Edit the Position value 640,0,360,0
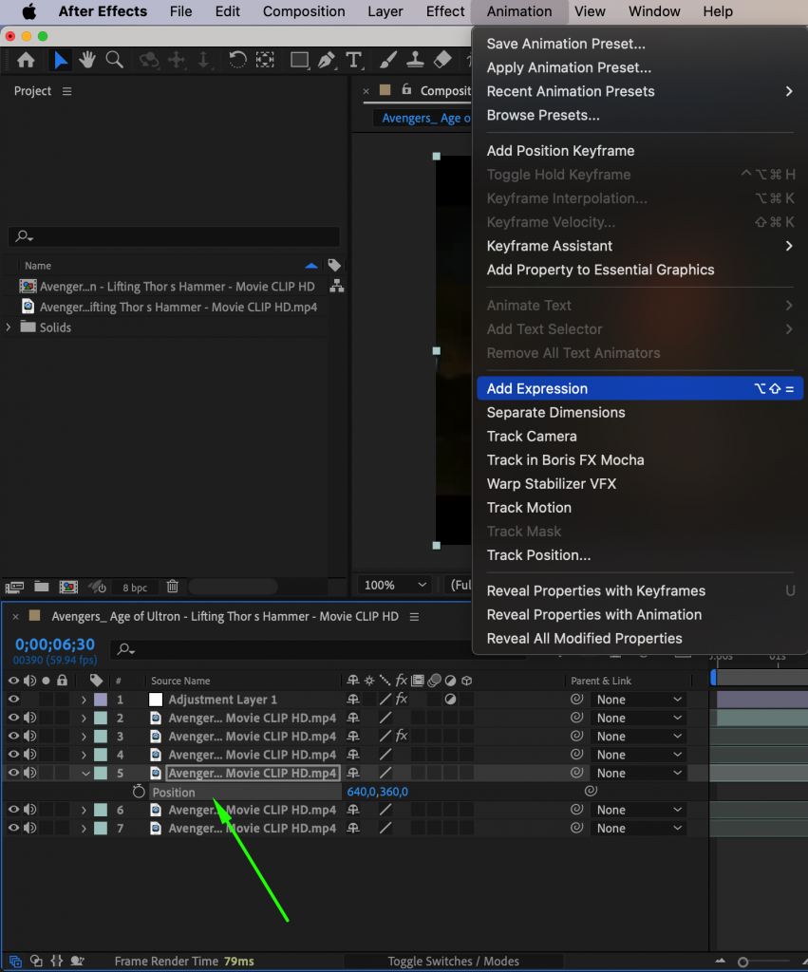 (x=377, y=792)
